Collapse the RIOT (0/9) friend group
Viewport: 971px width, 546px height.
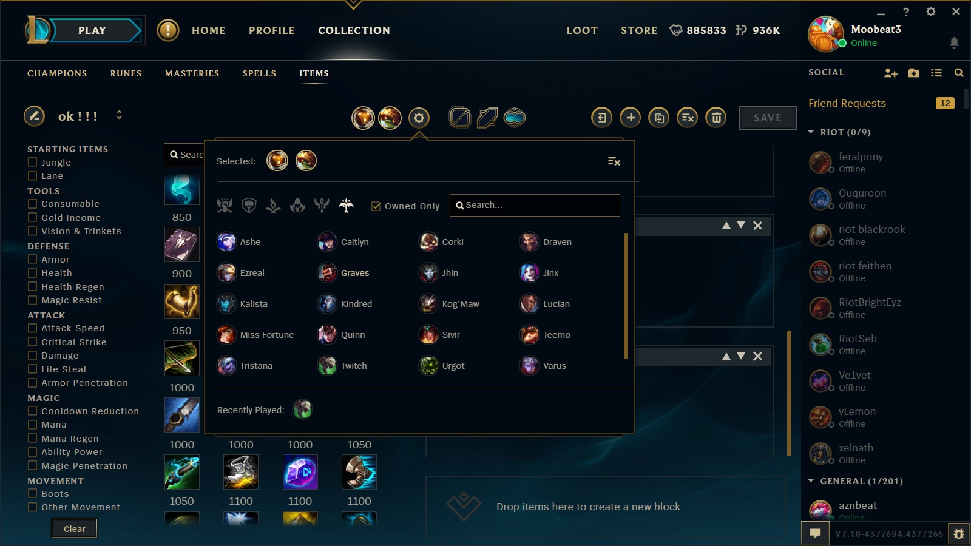pos(811,132)
